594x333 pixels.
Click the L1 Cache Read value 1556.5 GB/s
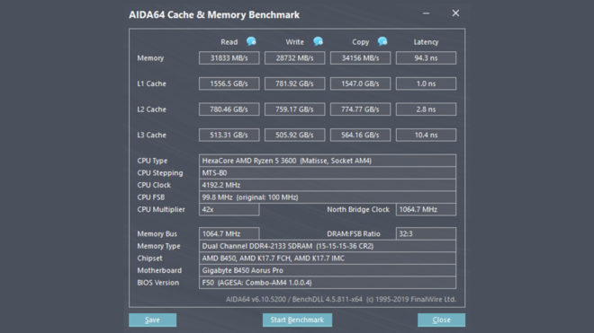(x=229, y=83)
